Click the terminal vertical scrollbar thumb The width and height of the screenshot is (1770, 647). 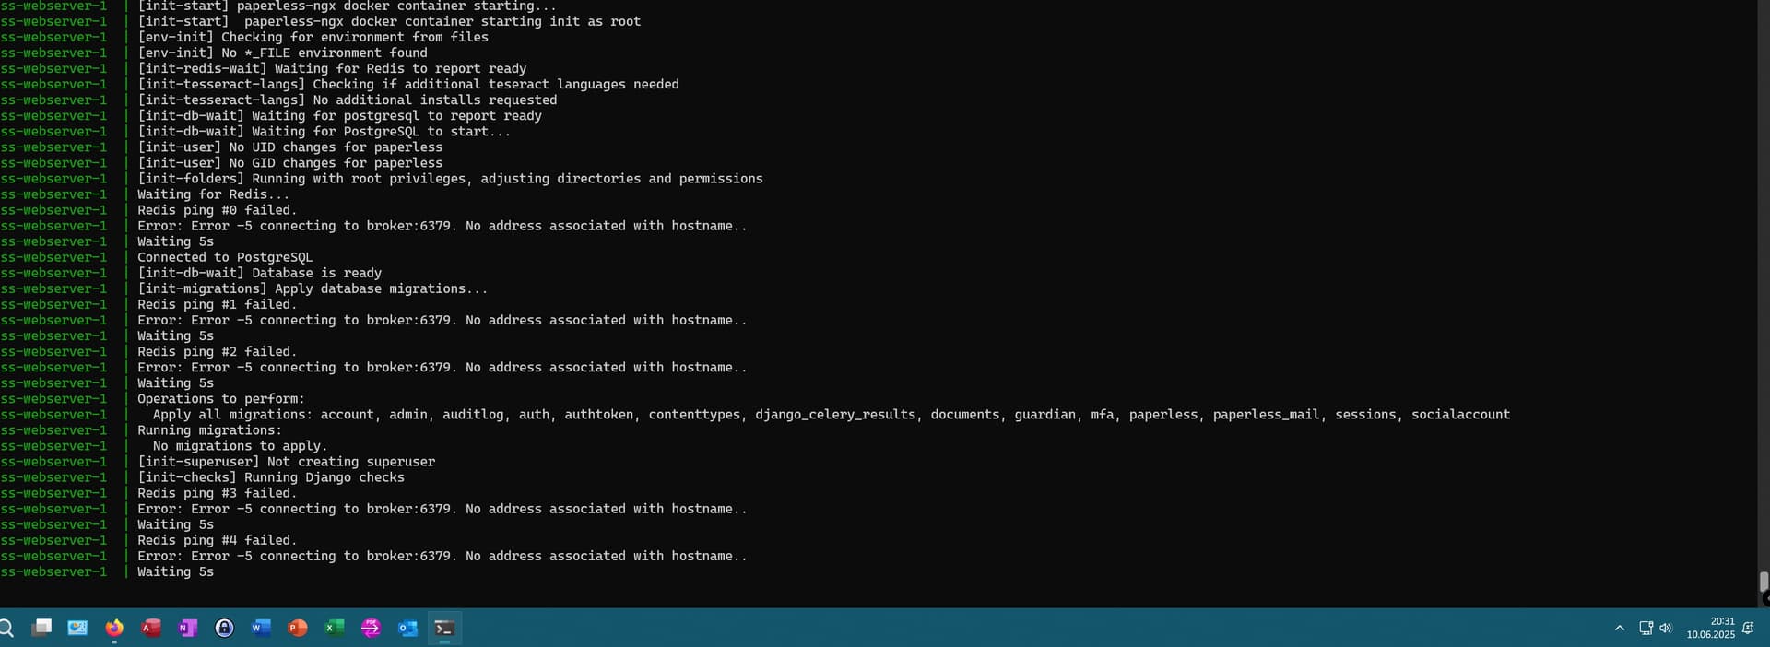click(x=1764, y=582)
